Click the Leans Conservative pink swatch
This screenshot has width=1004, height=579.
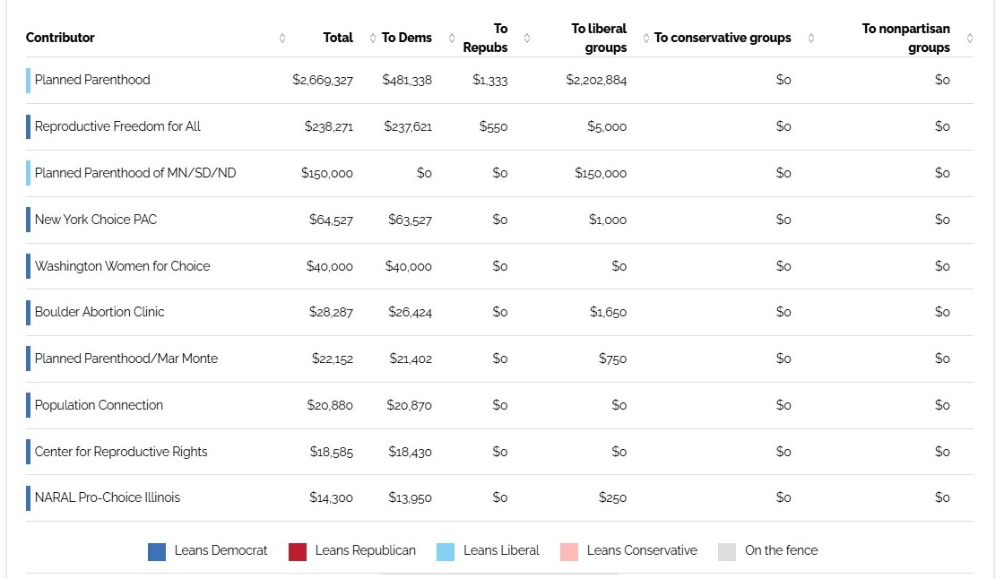coord(568,551)
